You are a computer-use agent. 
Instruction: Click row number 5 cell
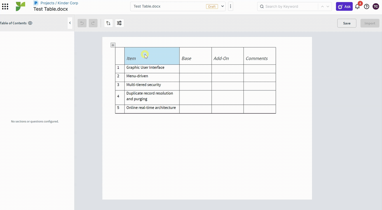click(120, 109)
